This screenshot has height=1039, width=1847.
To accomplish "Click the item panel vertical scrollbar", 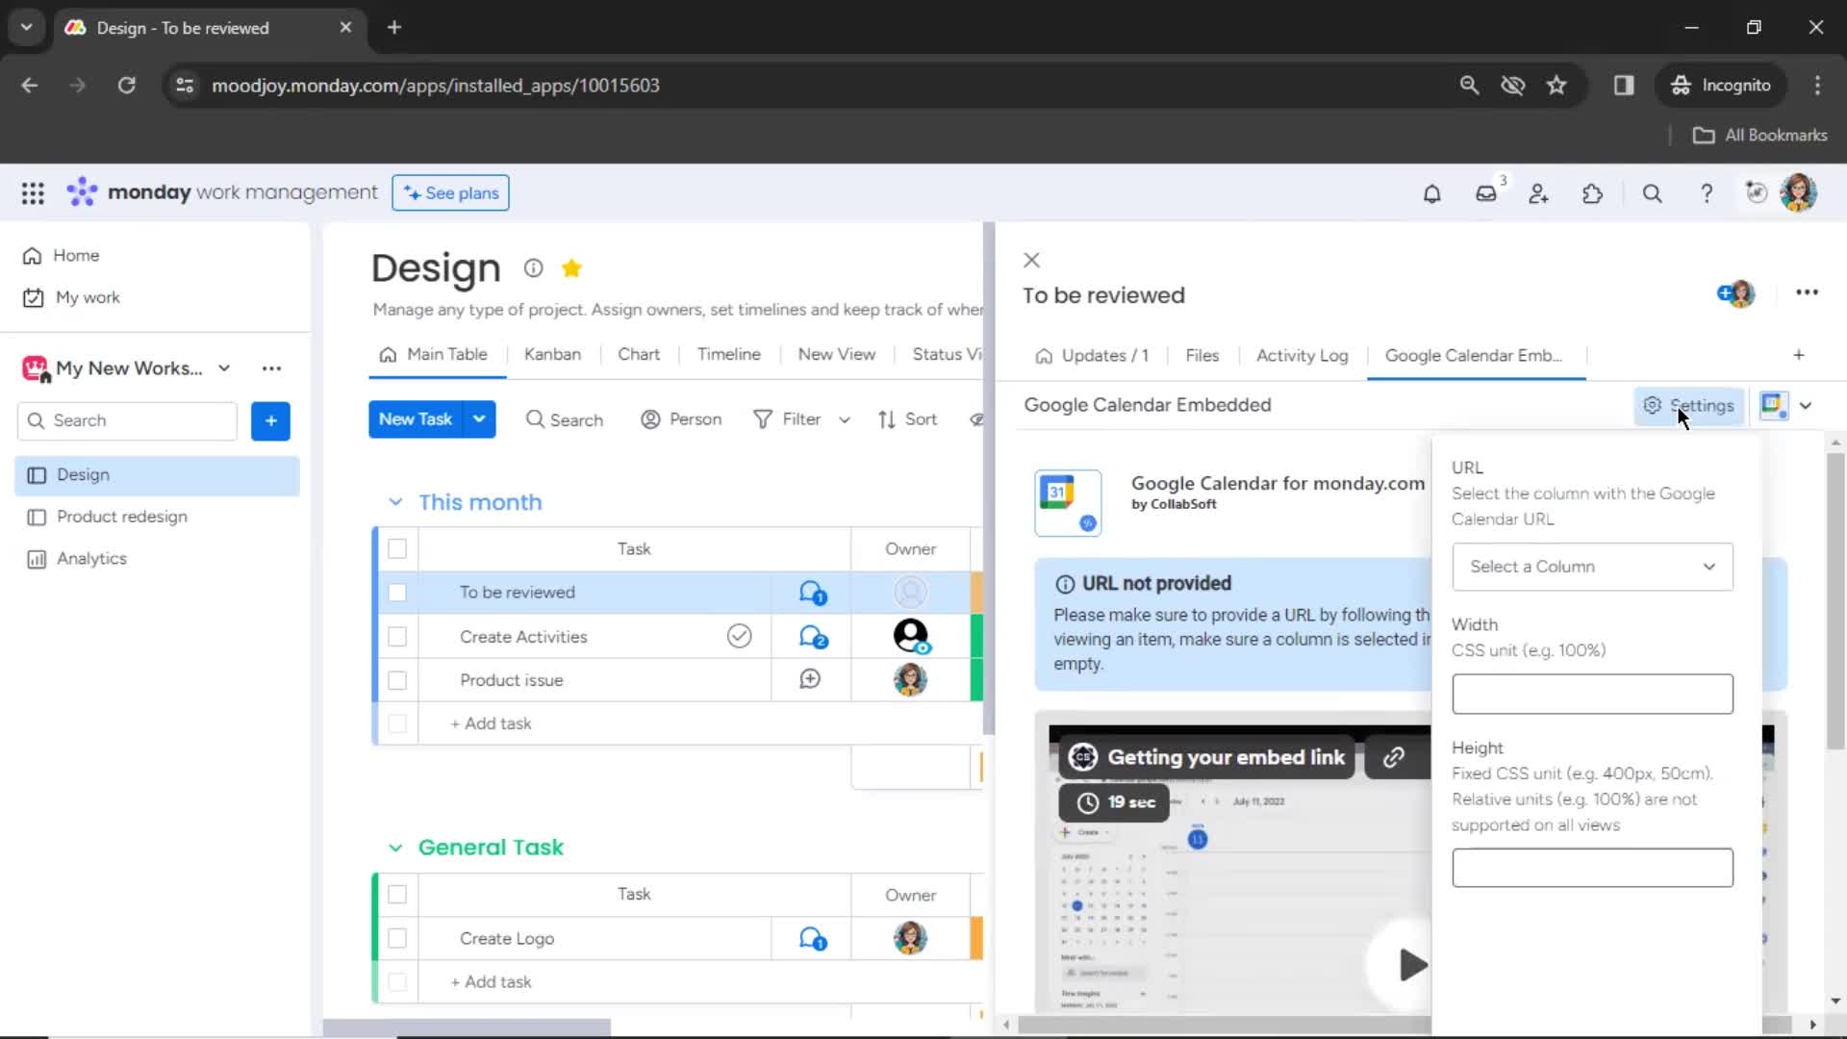I will coord(1834,601).
